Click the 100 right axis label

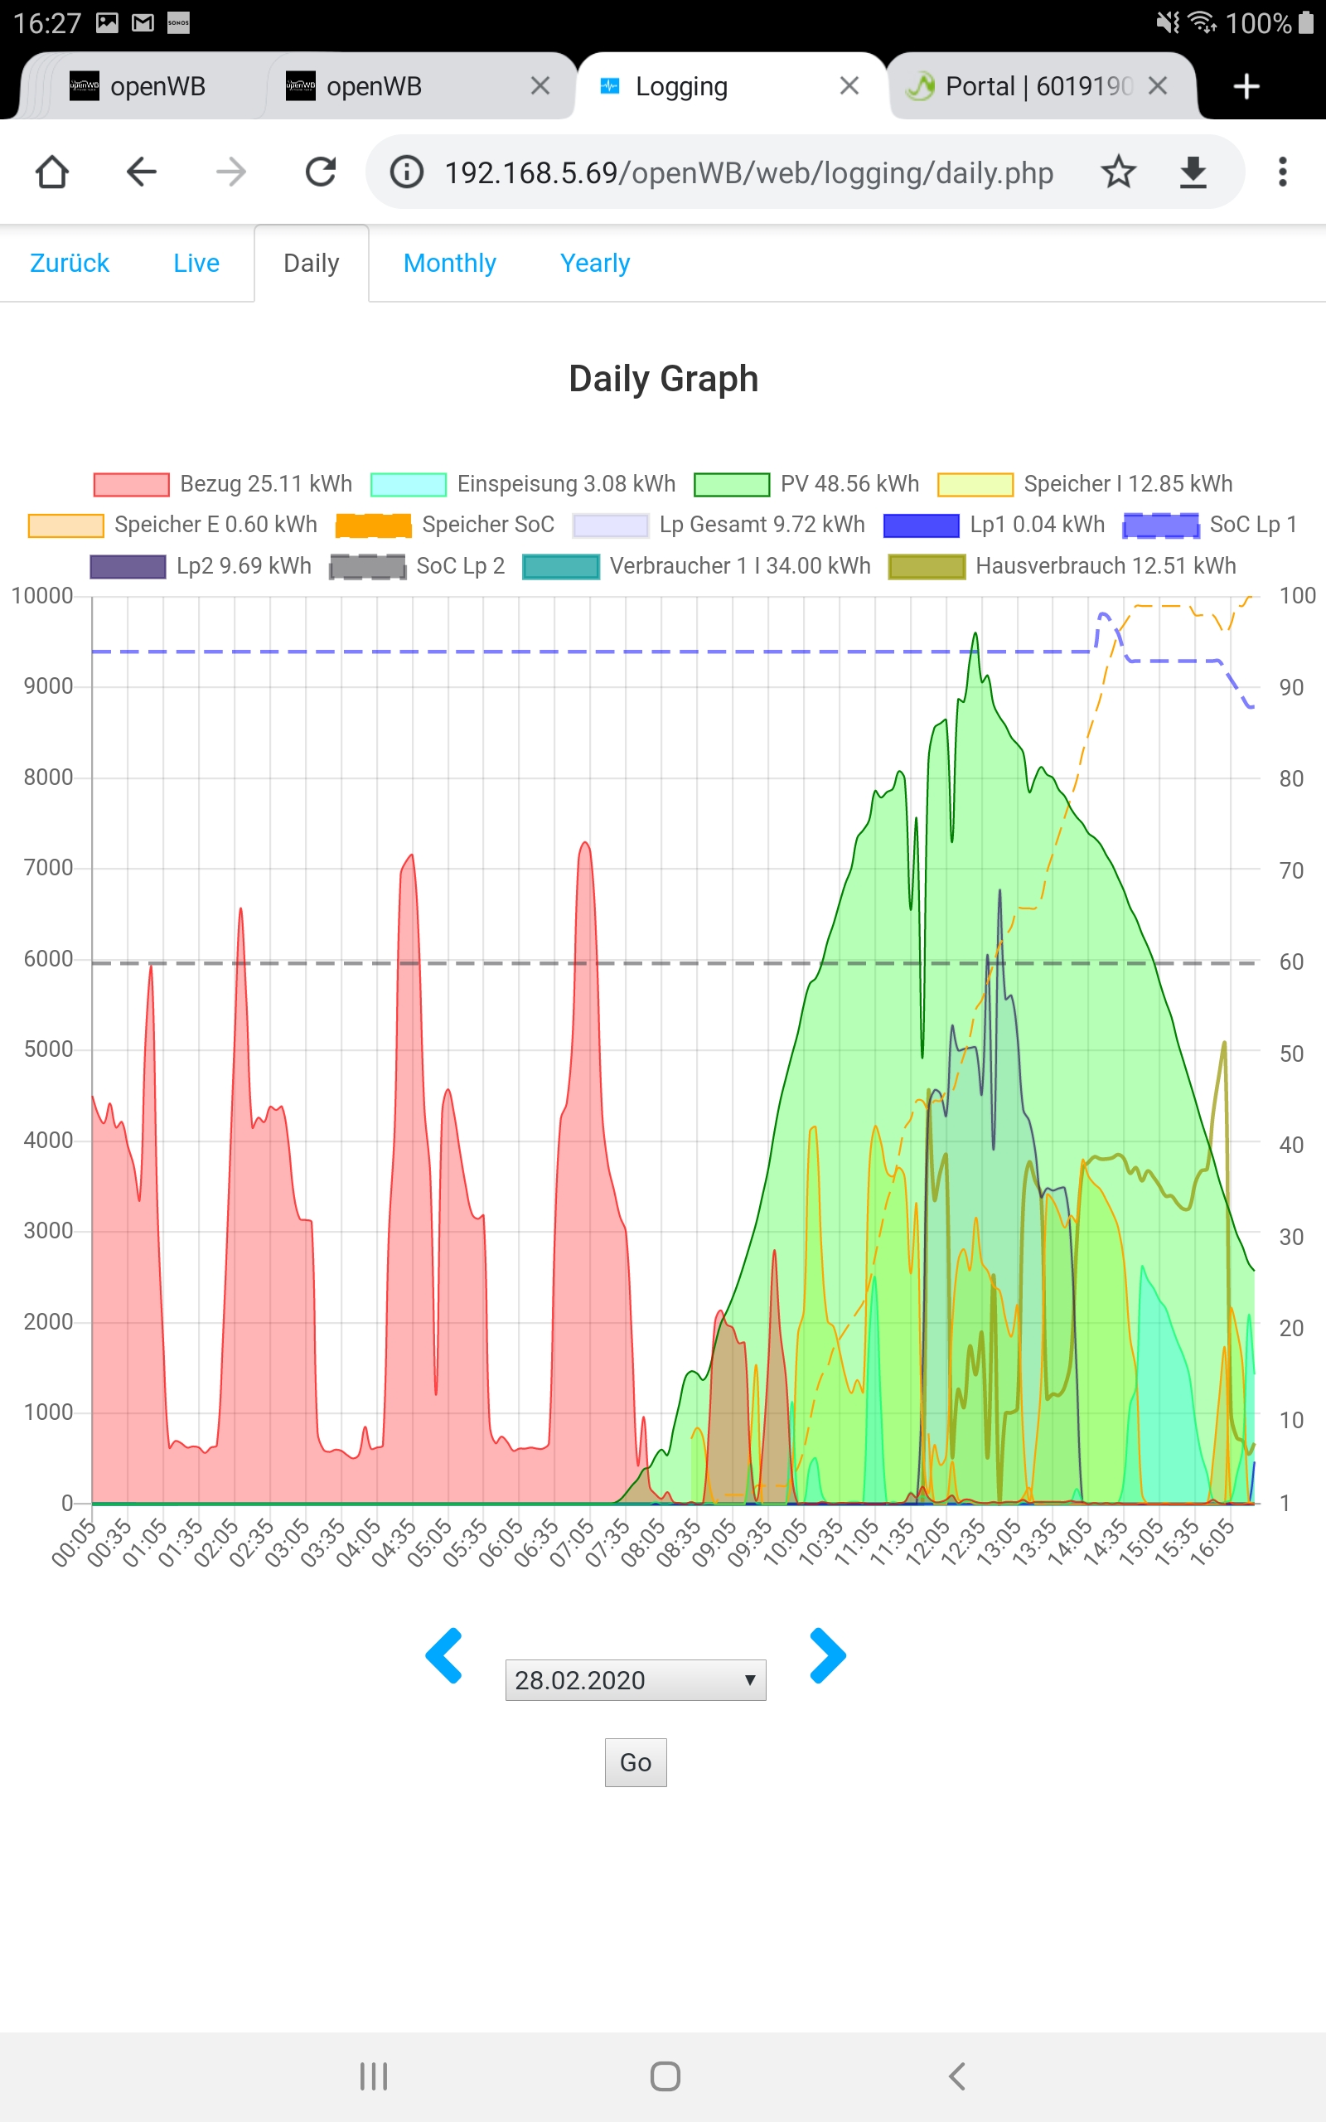(1297, 595)
